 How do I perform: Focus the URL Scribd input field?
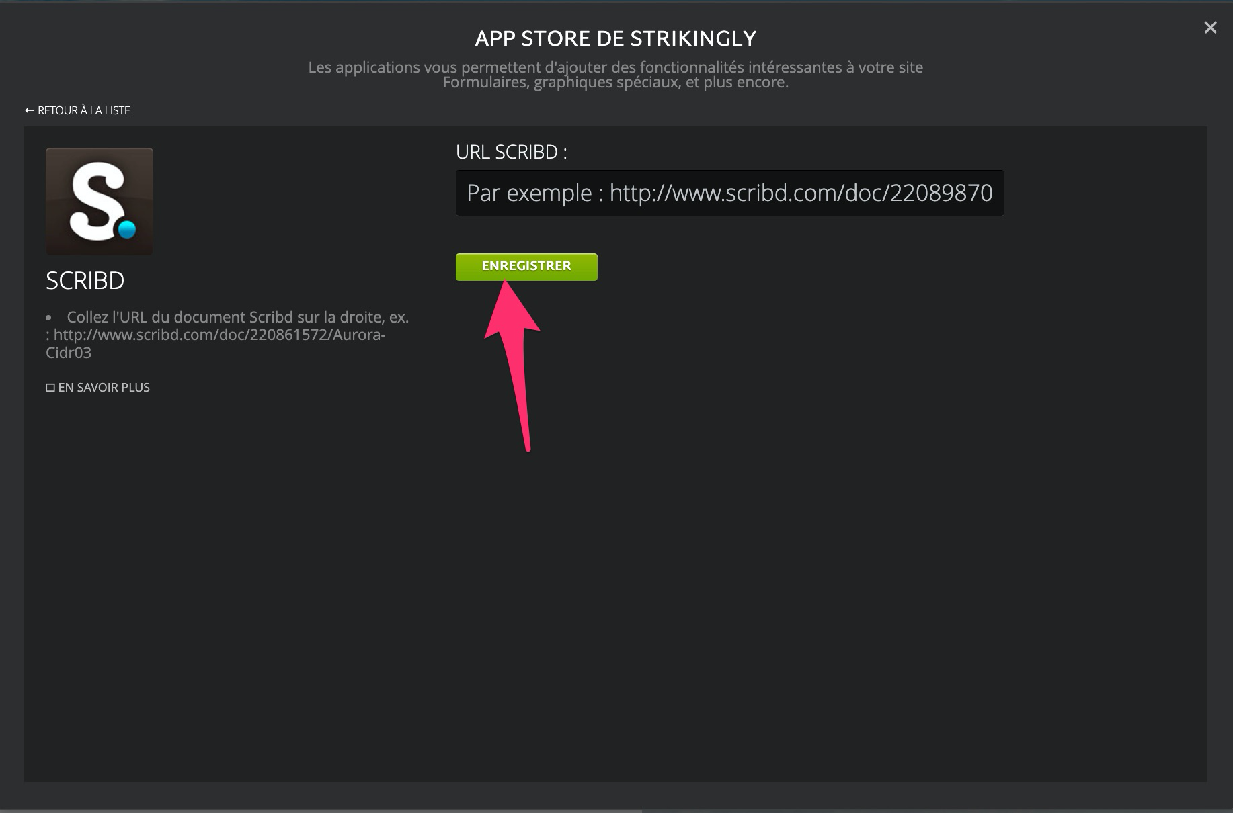pos(729,193)
